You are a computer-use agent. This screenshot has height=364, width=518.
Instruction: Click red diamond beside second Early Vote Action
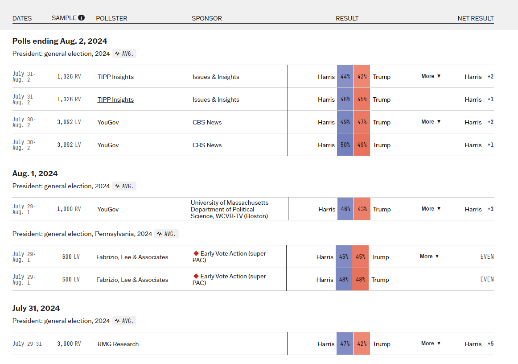point(196,276)
